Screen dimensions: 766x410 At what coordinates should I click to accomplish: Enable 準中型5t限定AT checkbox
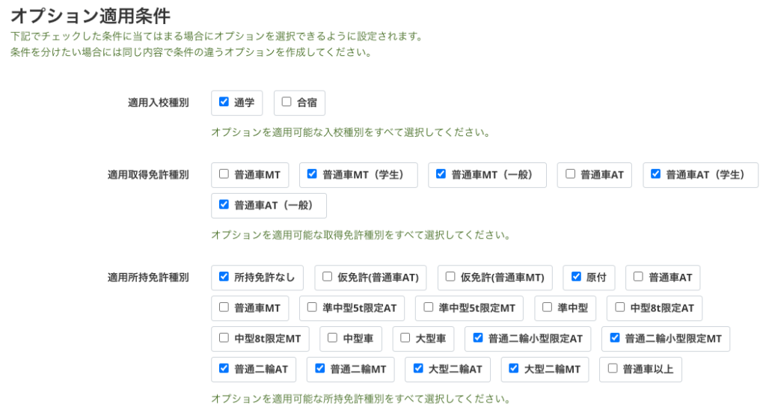[x=313, y=307]
